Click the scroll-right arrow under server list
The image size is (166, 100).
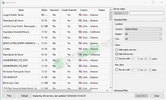click(x=107, y=91)
